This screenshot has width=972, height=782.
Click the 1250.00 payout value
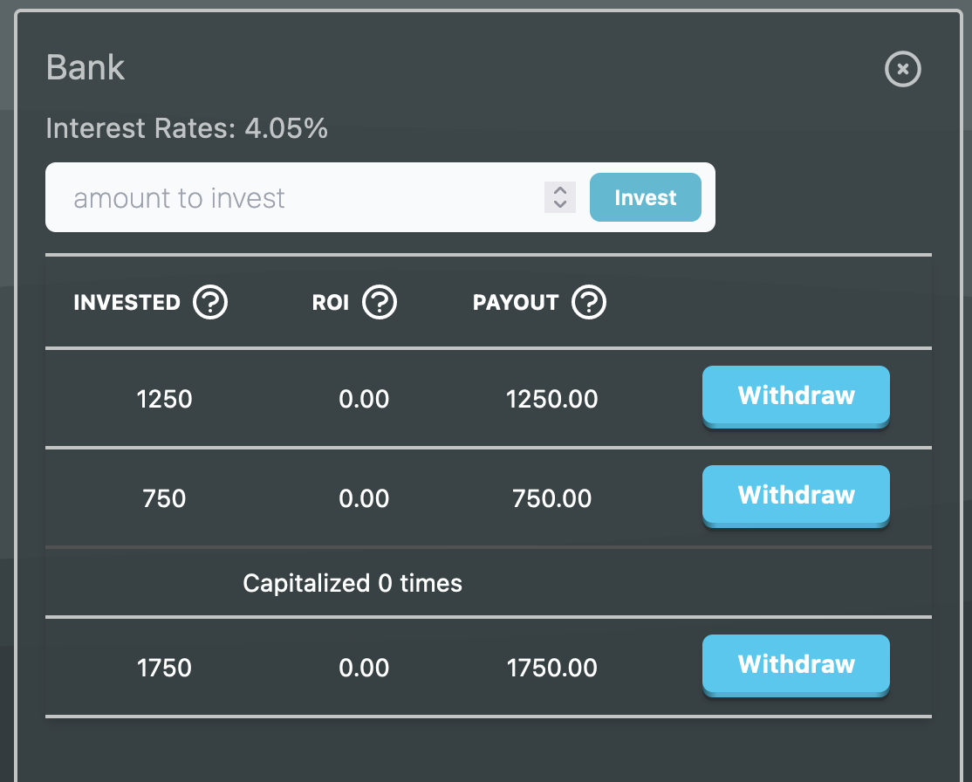tap(551, 400)
